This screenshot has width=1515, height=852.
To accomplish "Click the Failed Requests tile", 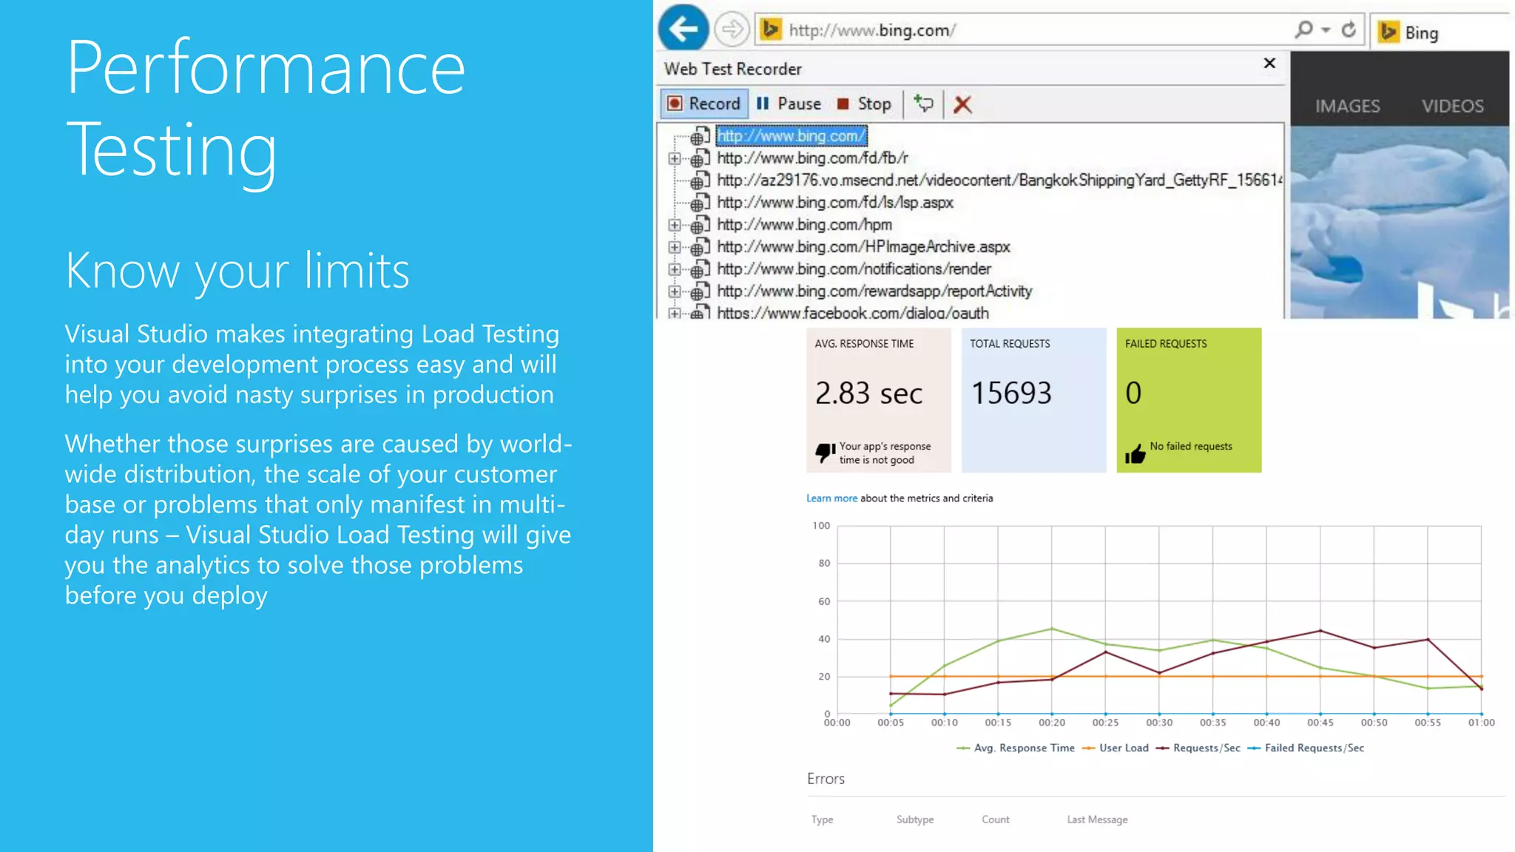I will coord(1189,400).
